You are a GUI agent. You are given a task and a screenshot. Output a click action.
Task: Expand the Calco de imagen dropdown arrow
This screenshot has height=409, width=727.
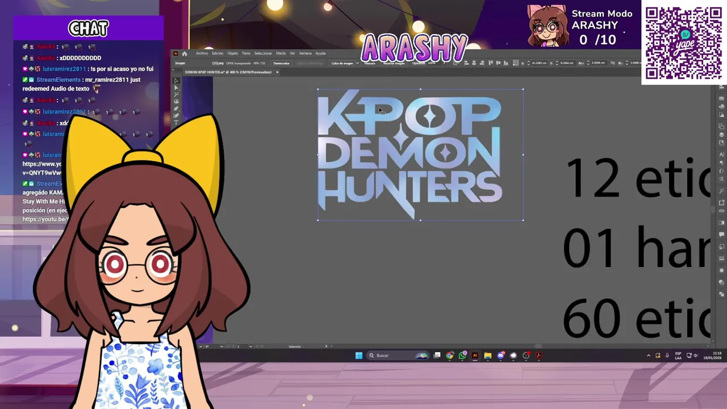tap(358, 63)
